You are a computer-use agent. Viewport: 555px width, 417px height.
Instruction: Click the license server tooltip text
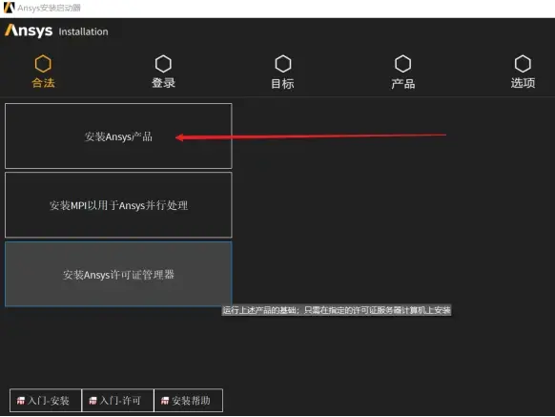pyautogui.click(x=337, y=310)
